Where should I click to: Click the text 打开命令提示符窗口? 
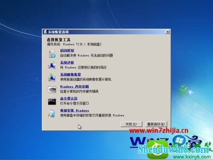pyautogui.click(x=75, y=103)
